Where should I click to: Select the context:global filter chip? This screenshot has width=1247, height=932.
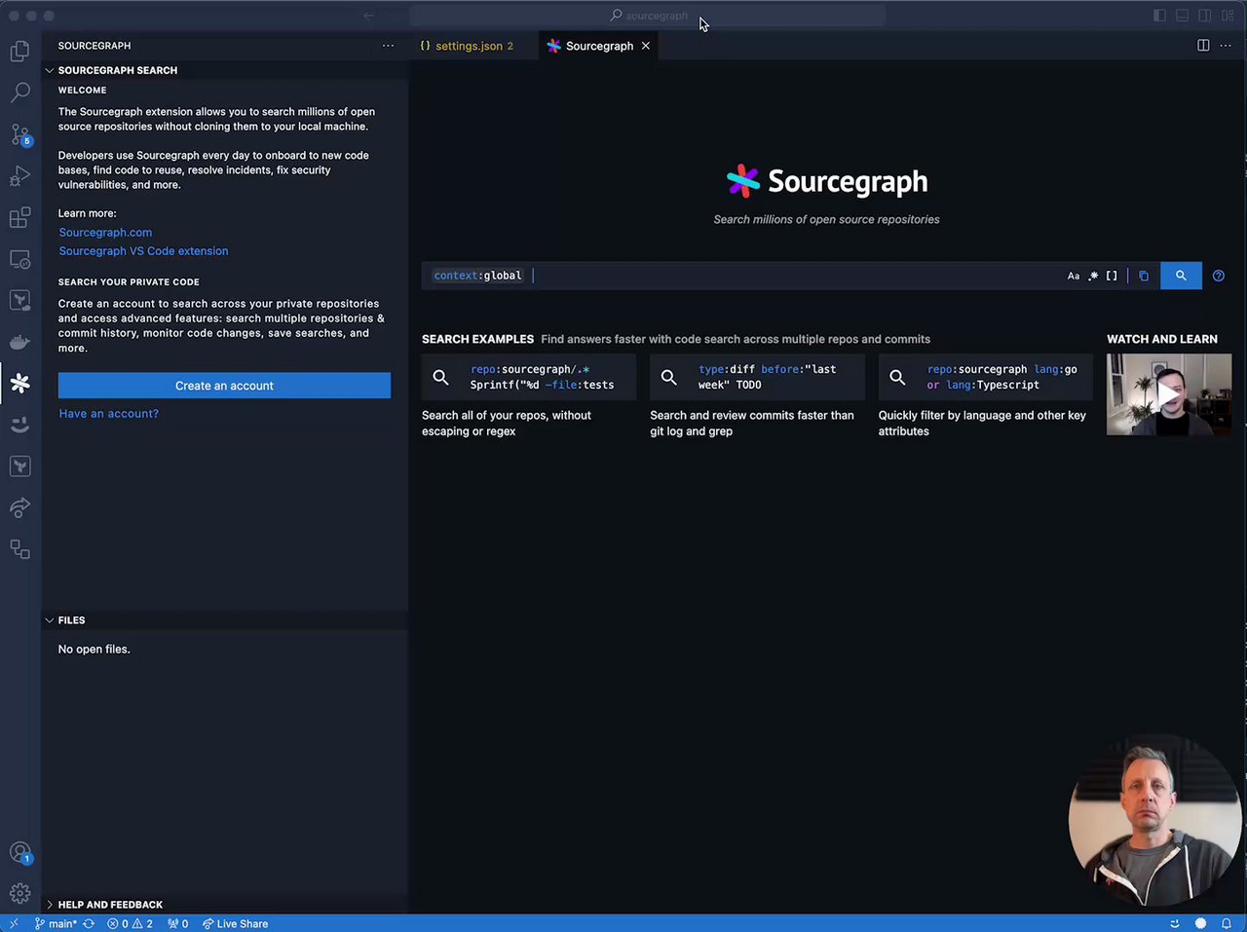(477, 276)
